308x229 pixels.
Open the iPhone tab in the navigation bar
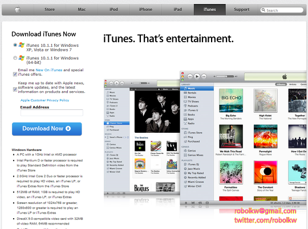point(145,10)
